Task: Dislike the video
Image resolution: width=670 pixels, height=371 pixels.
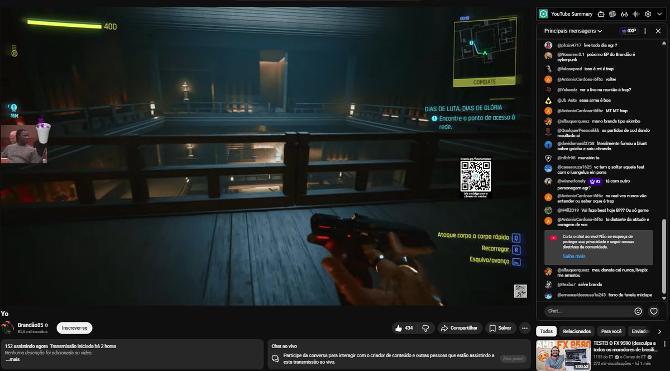Action: (x=425, y=328)
